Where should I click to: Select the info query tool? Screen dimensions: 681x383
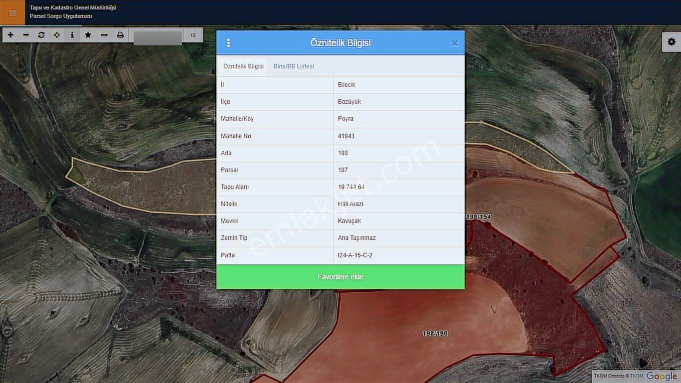(72, 35)
